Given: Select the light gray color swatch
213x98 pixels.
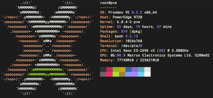Looking at the screenshot, I should point(147,69).
